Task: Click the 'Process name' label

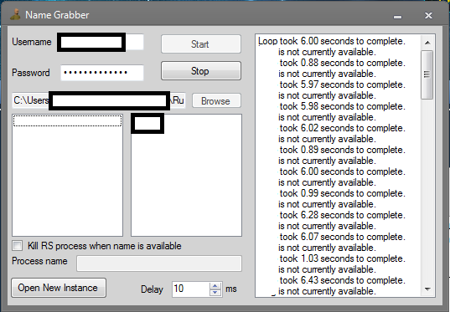Action: pyautogui.click(x=39, y=261)
